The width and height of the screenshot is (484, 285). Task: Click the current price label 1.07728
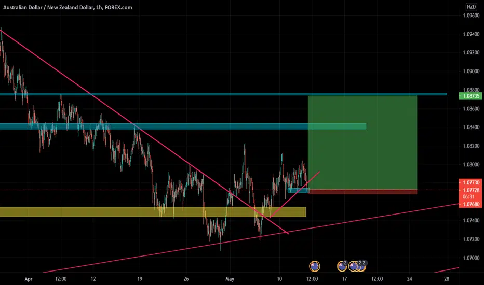point(470,190)
